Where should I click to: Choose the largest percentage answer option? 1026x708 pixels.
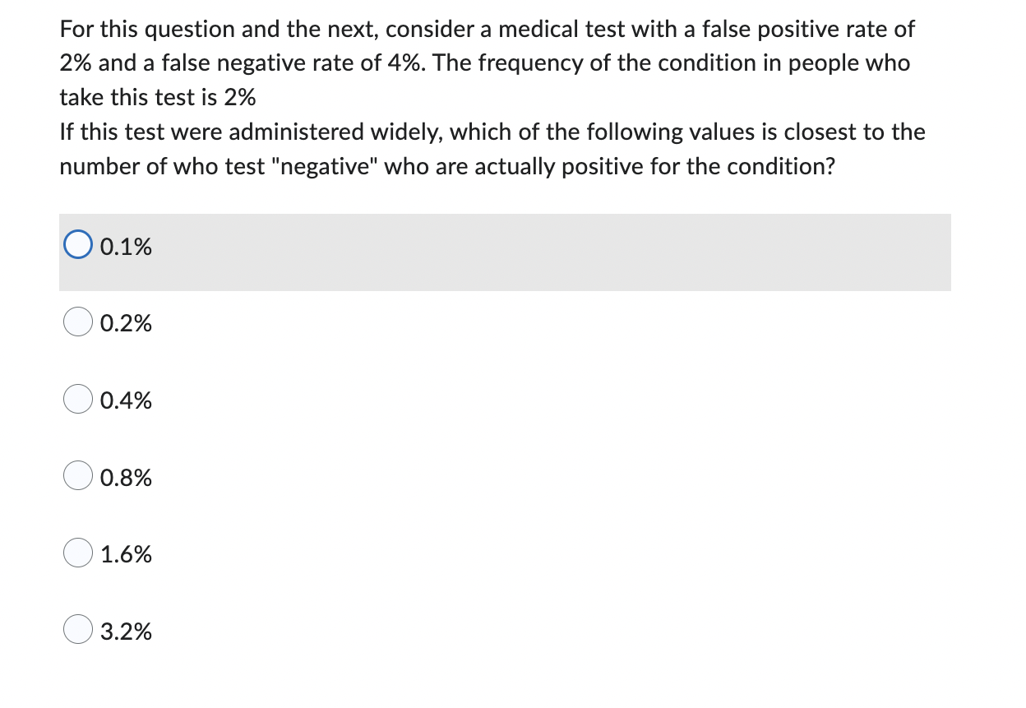click(77, 630)
